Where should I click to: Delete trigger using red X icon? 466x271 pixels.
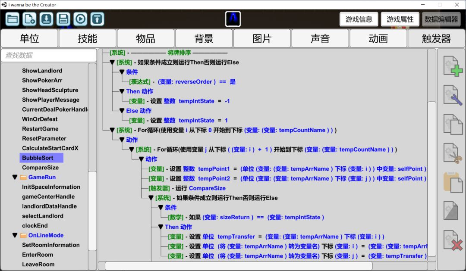click(x=453, y=240)
